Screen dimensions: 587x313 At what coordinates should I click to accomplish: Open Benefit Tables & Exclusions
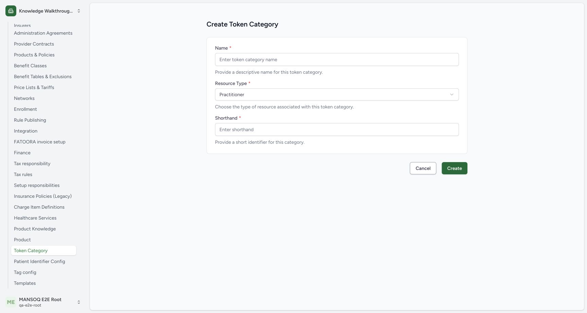pyautogui.click(x=43, y=76)
